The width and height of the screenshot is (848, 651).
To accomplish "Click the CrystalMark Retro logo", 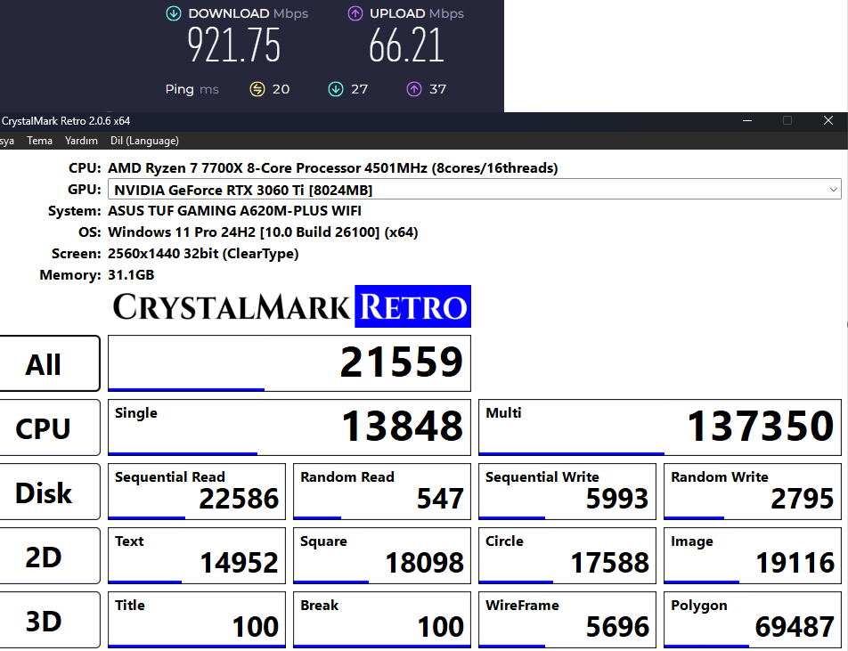I will (291, 306).
